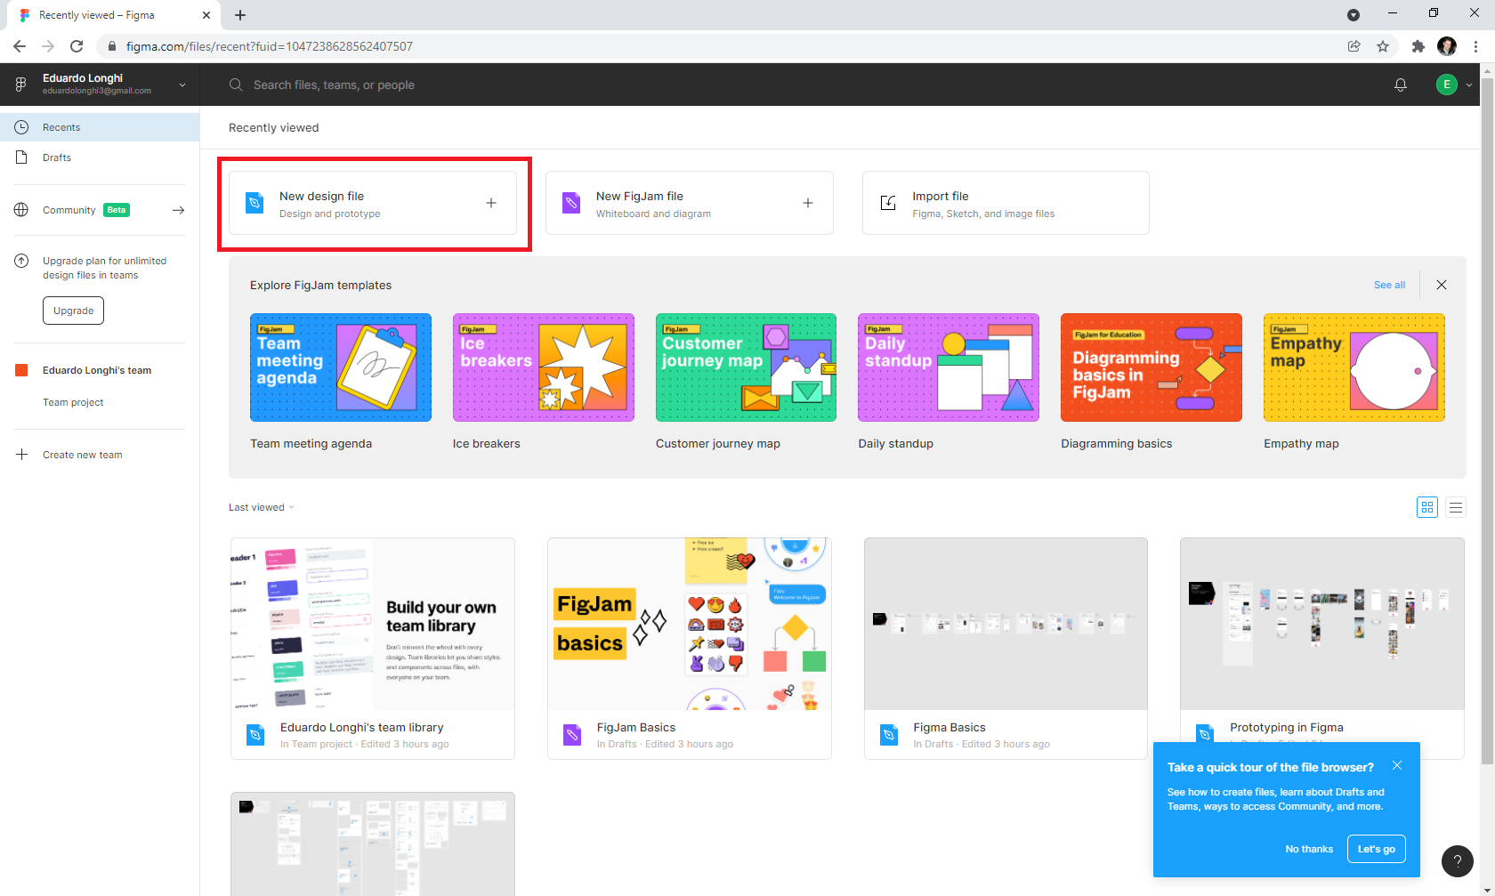The width and height of the screenshot is (1495, 896).
Task: Click Create new team
Action: 82,455
